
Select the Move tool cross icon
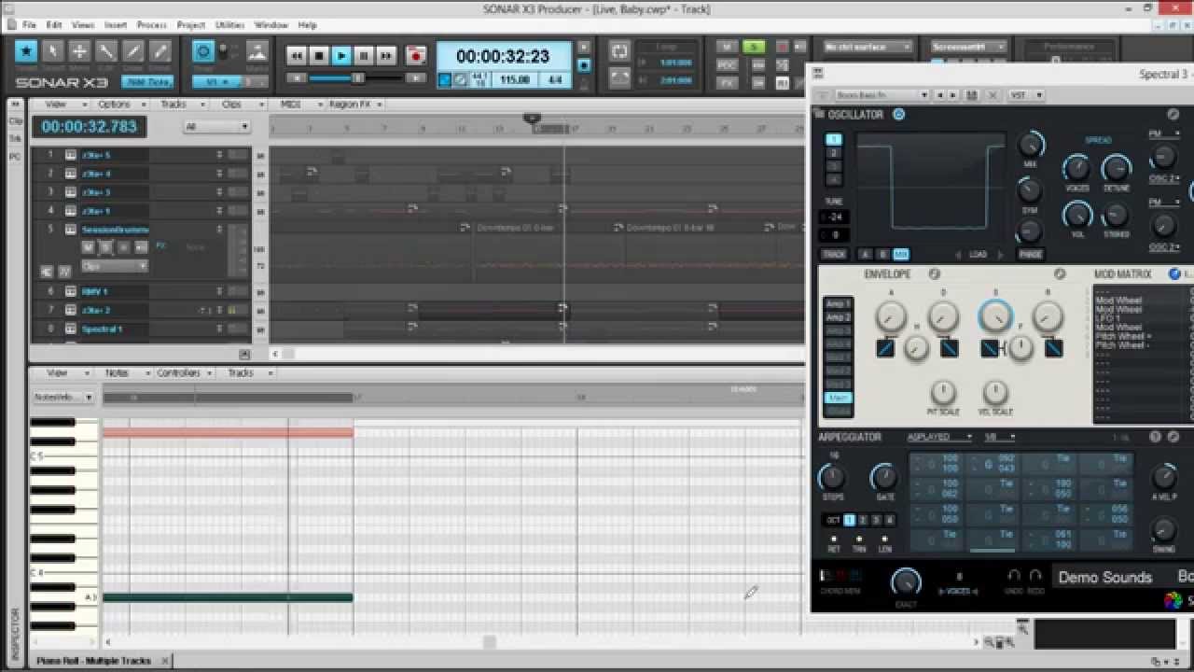point(80,51)
